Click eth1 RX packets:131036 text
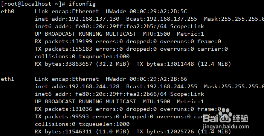The height and width of the screenshot is (136, 264). (x=64, y=109)
